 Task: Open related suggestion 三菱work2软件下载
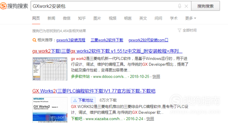[x=107, y=40]
